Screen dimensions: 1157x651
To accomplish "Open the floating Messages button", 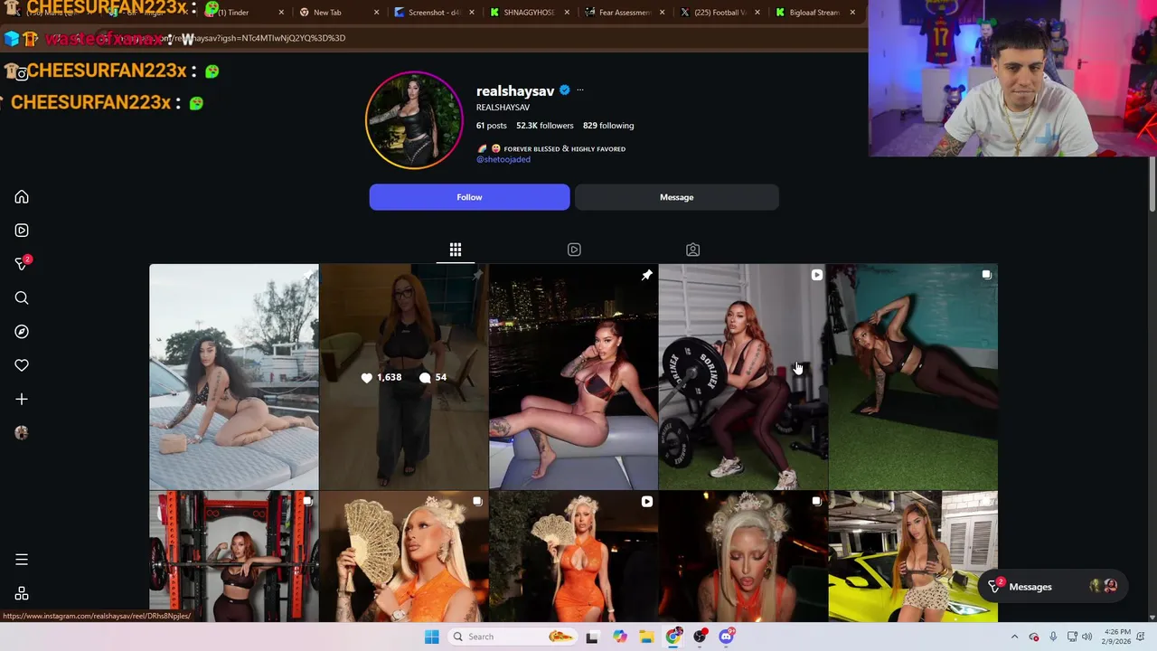I will click(x=1053, y=587).
